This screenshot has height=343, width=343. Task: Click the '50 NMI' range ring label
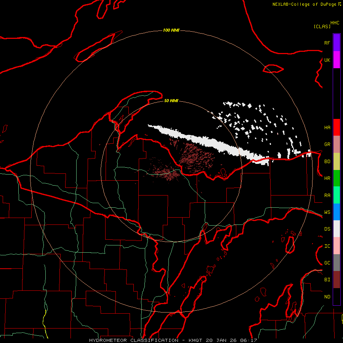pos(171,101)
